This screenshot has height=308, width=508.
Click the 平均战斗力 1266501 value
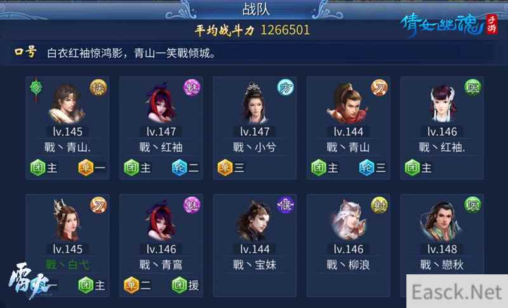pyautogui.click(x=285, y=30)
